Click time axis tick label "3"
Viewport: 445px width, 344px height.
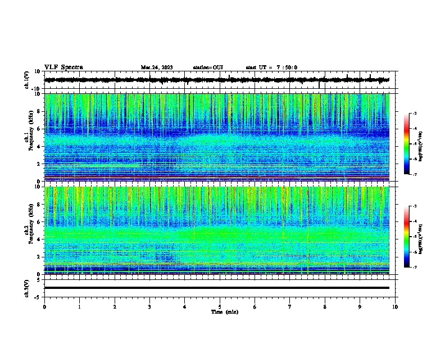[149, 307]
